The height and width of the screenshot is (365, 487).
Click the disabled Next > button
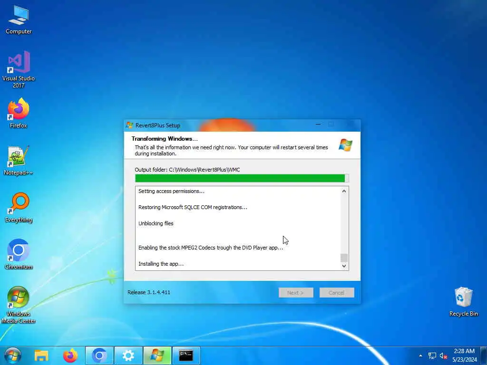click(x=296, y=293)
